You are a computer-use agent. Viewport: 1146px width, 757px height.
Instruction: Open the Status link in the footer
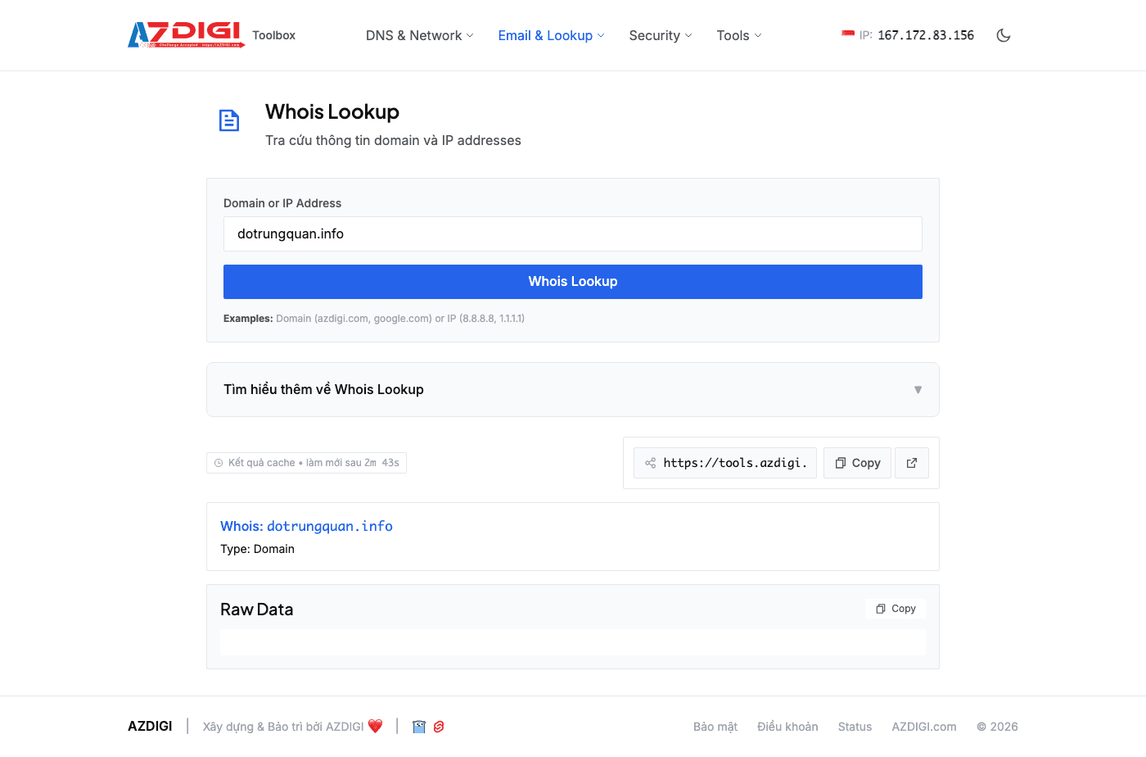click(855, 727)
